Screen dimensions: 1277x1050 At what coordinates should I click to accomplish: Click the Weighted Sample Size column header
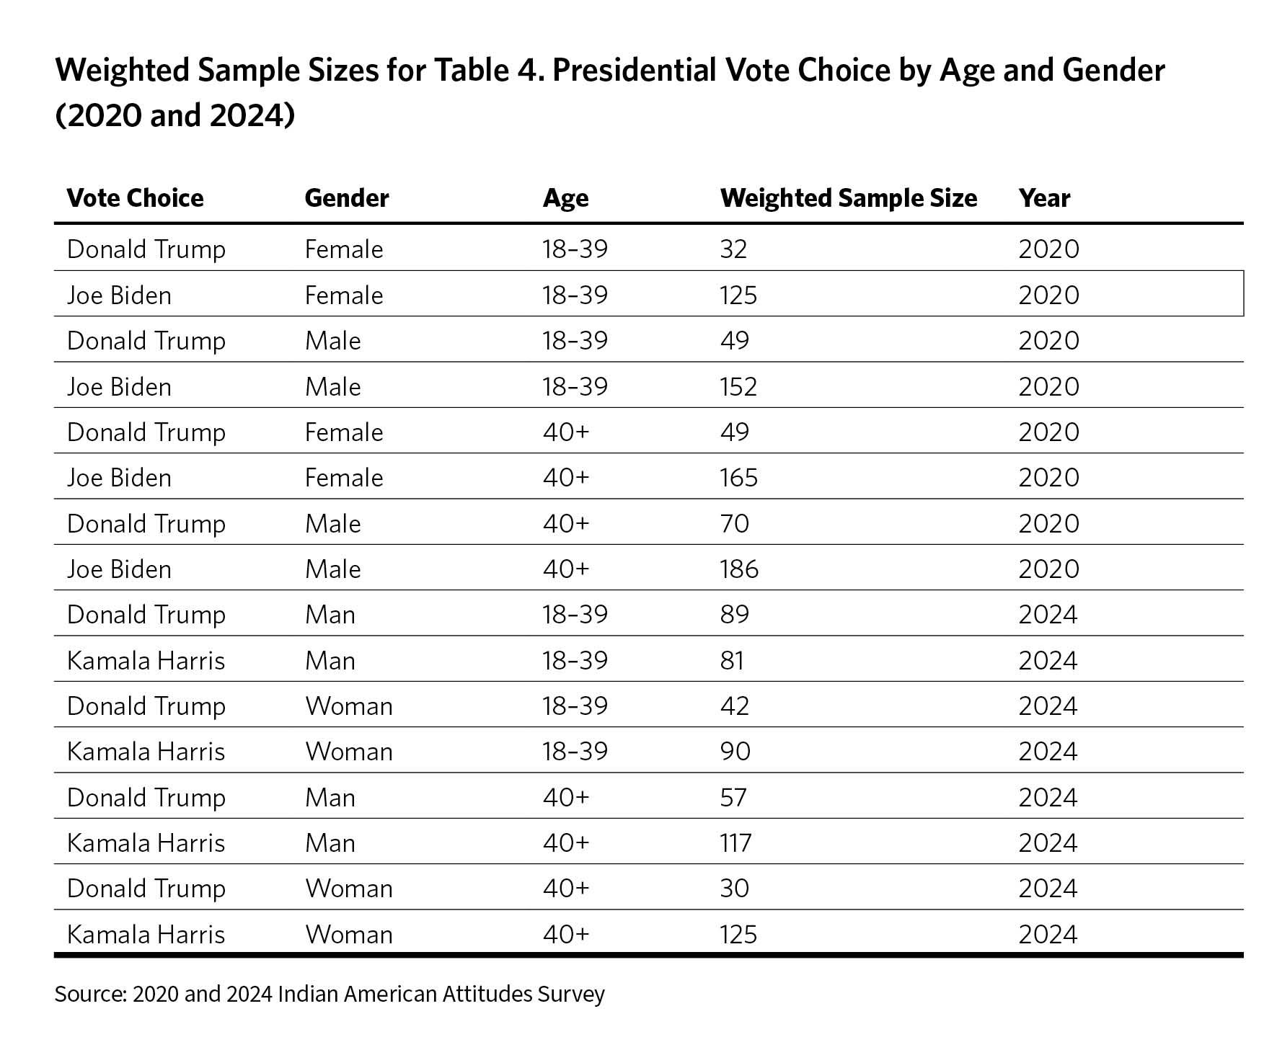tap(848, 198)
